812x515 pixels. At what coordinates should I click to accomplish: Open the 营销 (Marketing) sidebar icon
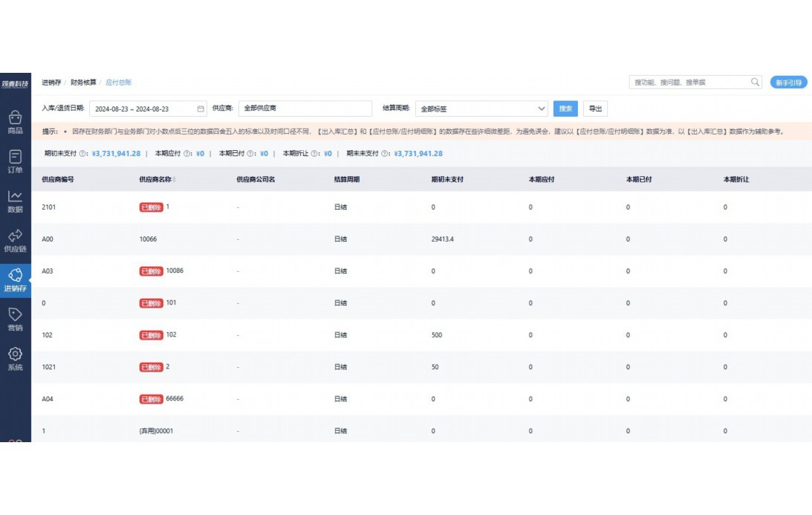tap(15, 318)
